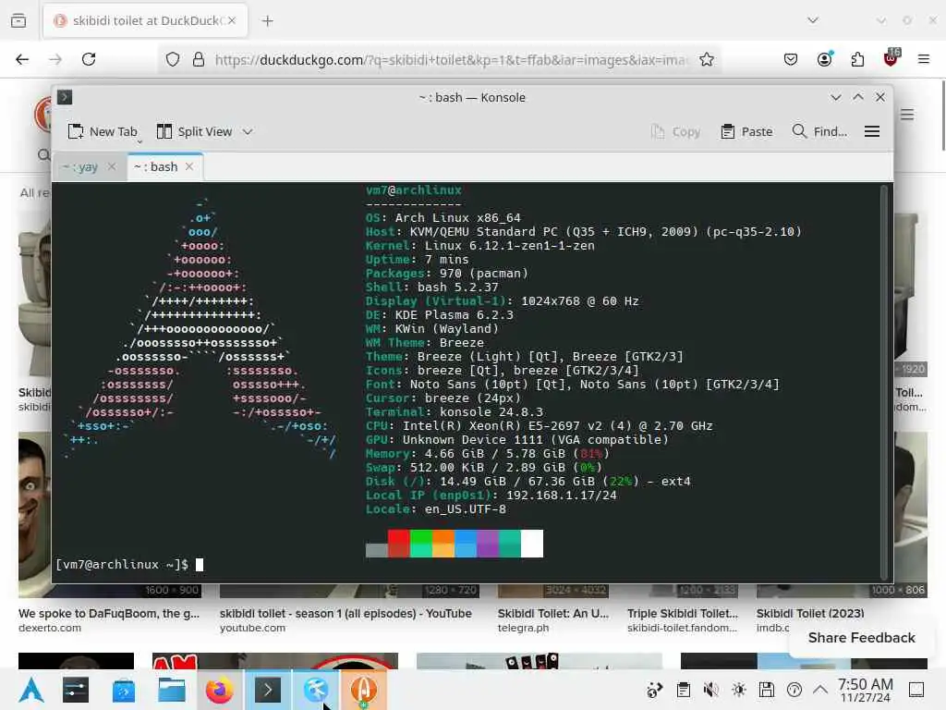Open skibidi toilet season 1 YouTube result
This screenshot has height=710, width=946.
click(x=346, y=614)
